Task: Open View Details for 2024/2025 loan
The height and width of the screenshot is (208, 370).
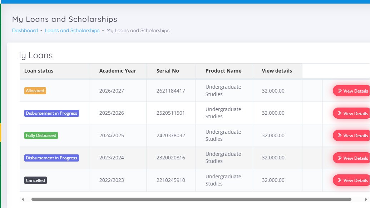Action: click(x=351, y=135)
